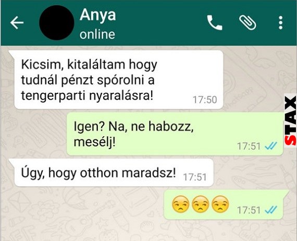This screenshot has height=241, width=297.
Task: Open the three-dot more options menu
Action: (x=281, y=22)
